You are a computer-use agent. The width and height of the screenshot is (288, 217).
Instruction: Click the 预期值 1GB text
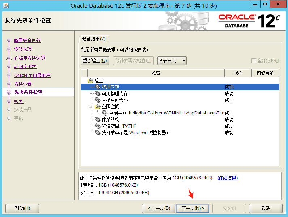click(109, 185)
